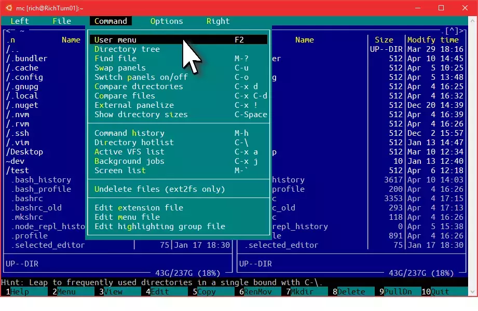This screenshot has width=478, height=311.
Task: Open the Right menu
Action: [218, 21]
